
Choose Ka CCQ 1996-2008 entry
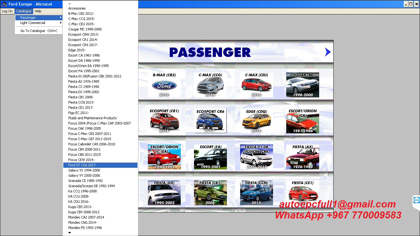coord(100,191)
